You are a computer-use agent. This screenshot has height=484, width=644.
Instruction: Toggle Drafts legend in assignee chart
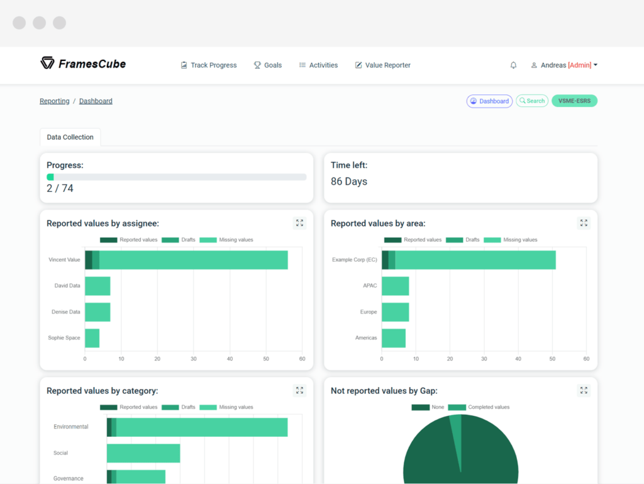click(178, 240)
